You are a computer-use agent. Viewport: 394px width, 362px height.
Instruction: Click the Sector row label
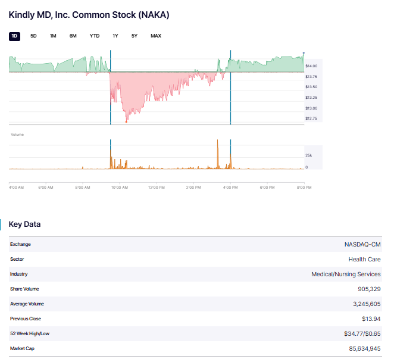[17, 259]
